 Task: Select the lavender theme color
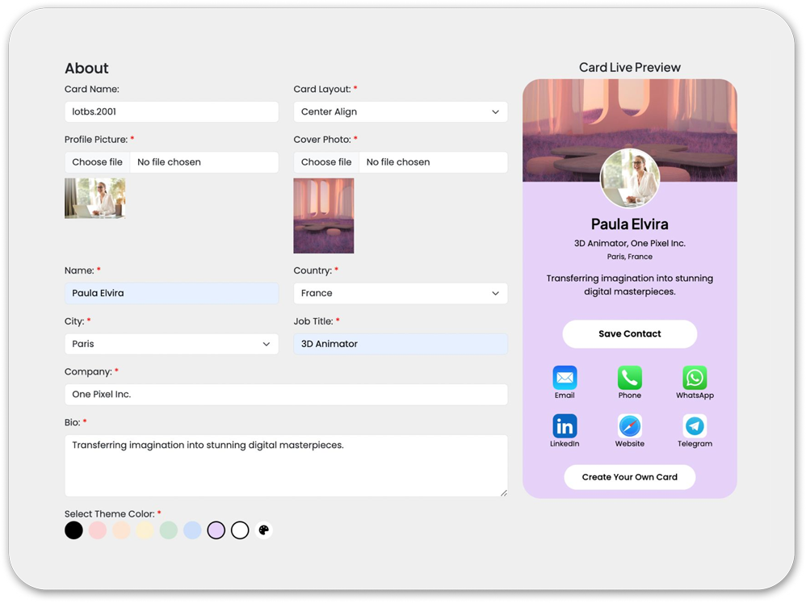[x=216, y=530]
